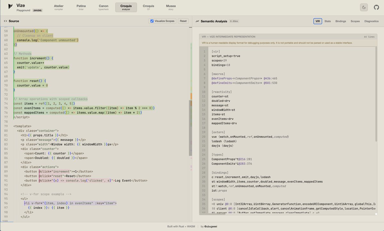The width and height of the screenshot is (384, 231).
Task: Click the 'lodash {lodash}' extern line
Action: tap(224, 141)
